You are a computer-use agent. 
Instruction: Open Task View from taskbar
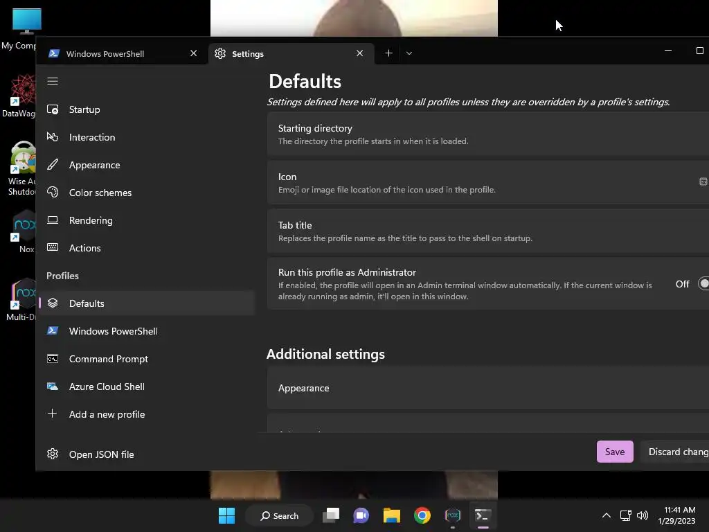tap(331, 515)
